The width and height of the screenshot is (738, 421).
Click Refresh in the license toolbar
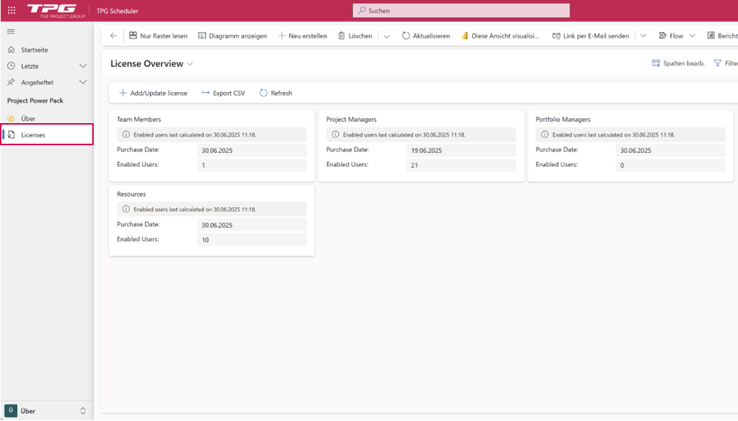pos(276,93)
